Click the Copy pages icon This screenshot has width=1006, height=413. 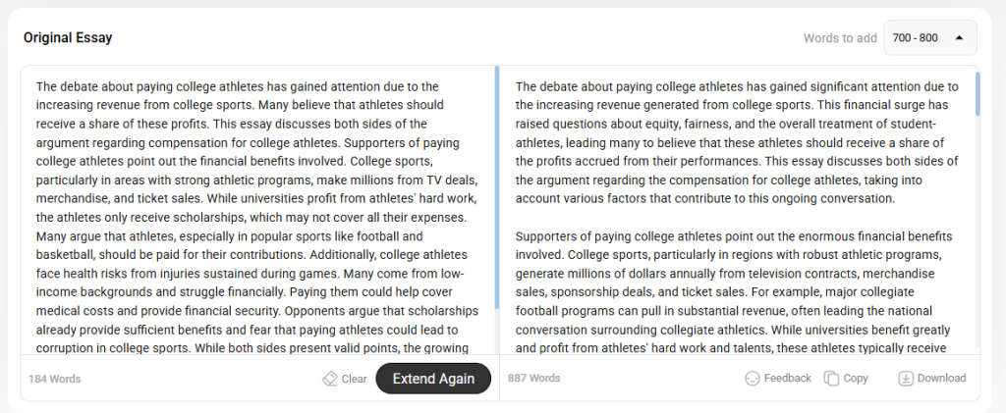point(831,378)
